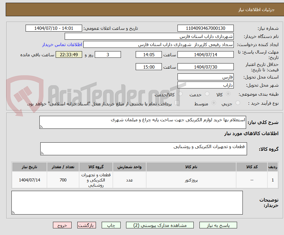Click the resize grip of شرح کلی نیاز textarea
The height and width of the screenshot is (235, 284).
coord(42,126)
